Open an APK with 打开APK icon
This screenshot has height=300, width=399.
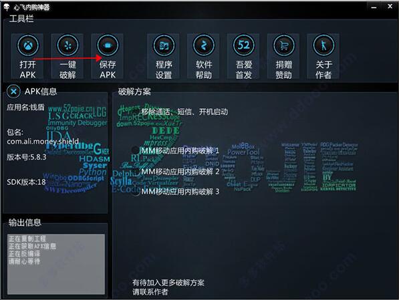[x=28, y=57]
